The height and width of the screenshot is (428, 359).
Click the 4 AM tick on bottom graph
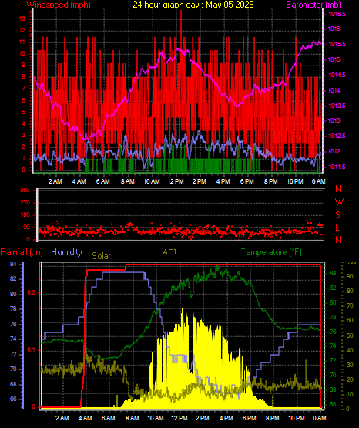tap(86, 418)
